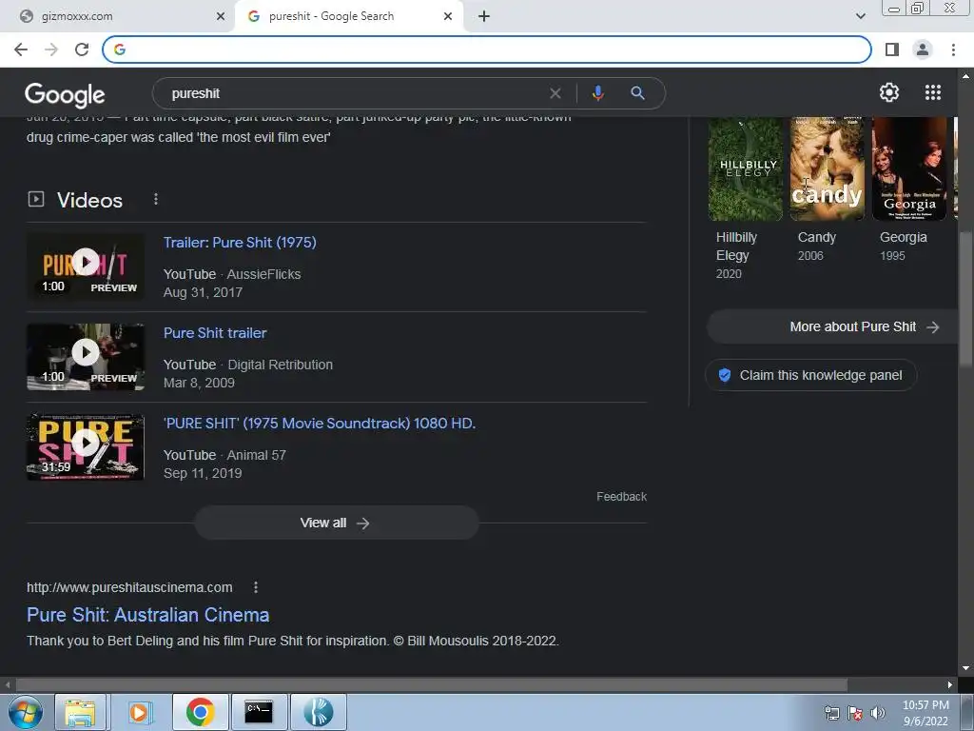Open a new browser tab
Viewport: 974px width, 731px height.
click(484, 16)
